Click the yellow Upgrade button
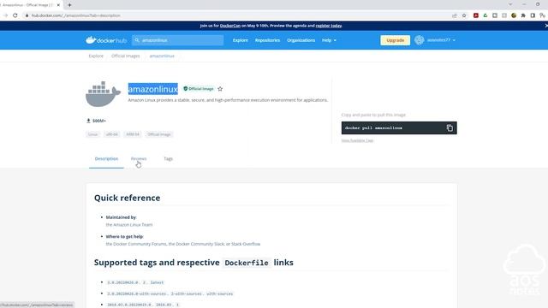Image resolution: width=548 pixels, height=308 pixels. (396, 40)
